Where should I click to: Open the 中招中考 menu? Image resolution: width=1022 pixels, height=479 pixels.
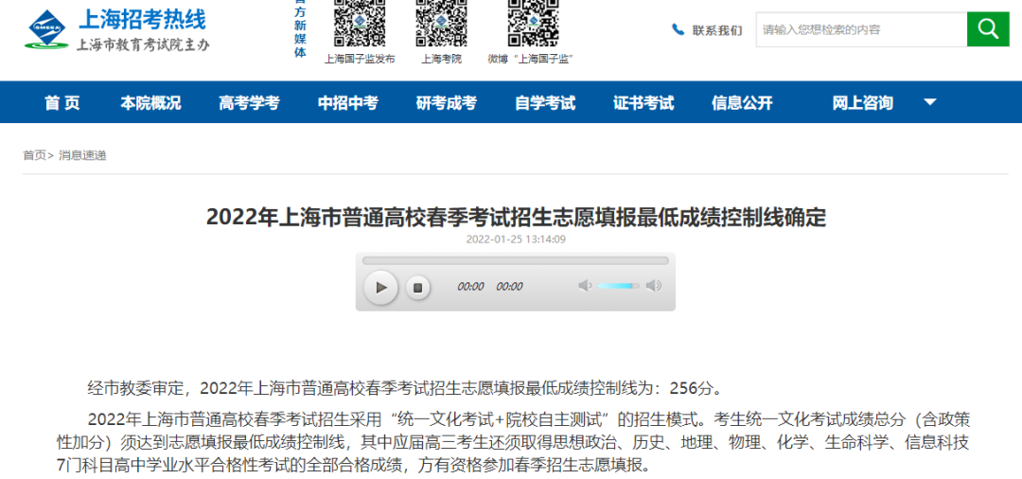[347, 103]
